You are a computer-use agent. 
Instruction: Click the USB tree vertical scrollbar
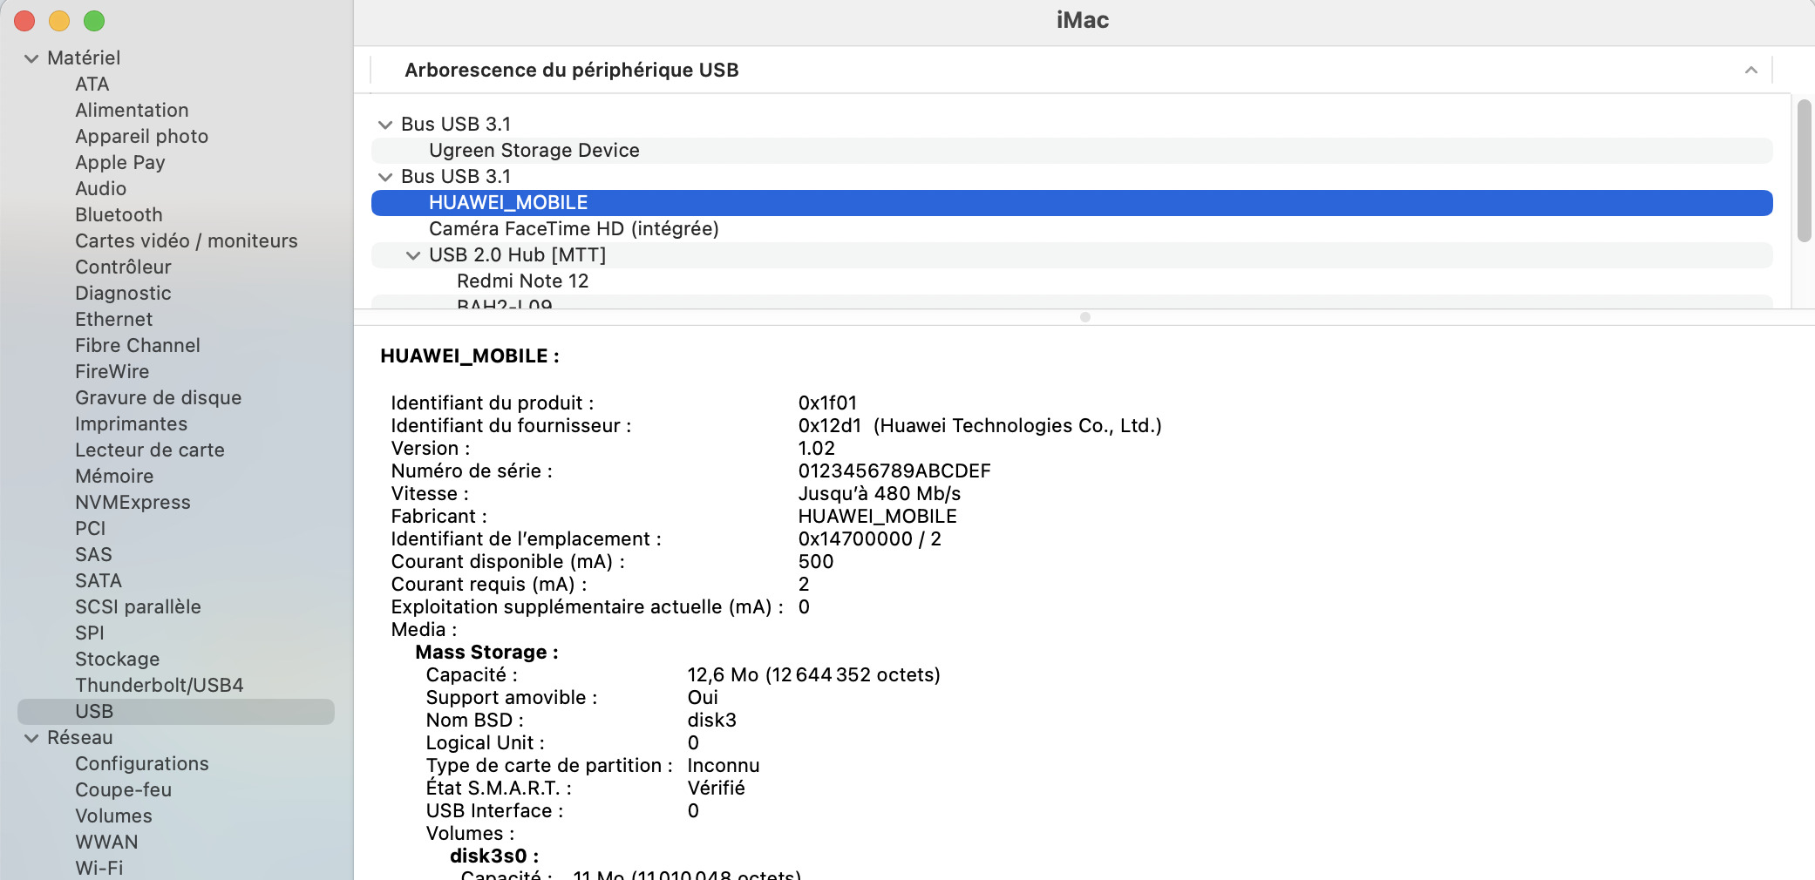(1804, 171)
